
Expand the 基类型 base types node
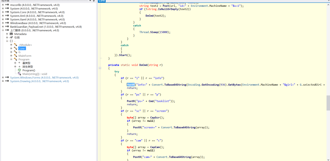coord(15,63)
